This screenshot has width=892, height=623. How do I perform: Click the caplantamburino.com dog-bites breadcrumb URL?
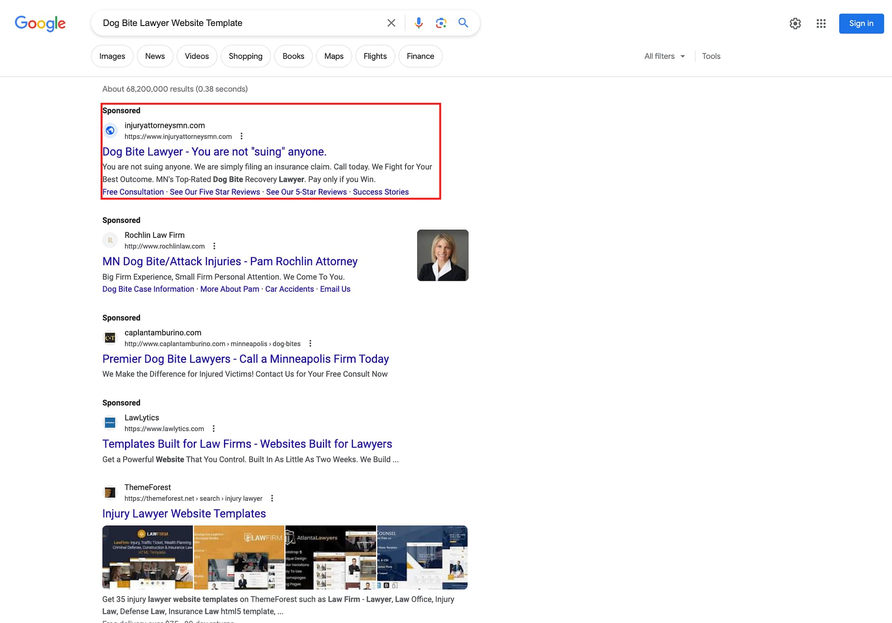tap(212, 344)
